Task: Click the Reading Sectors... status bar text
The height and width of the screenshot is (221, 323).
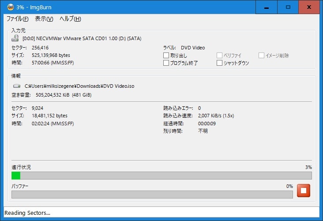Action: click(27, 213)
